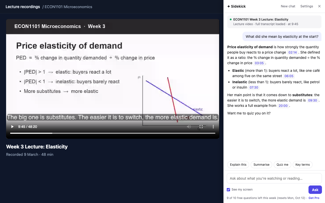
Task: Select the Quiz me suggestion
Action: (282, 165)
